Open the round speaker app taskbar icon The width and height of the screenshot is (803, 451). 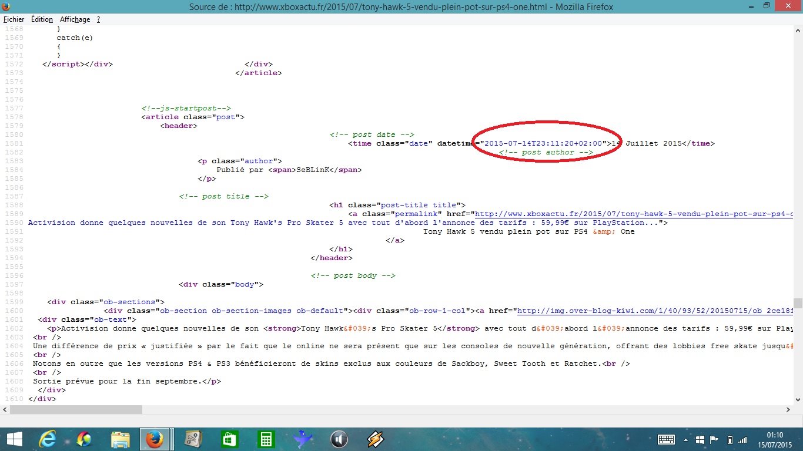[x=339, y=439]
